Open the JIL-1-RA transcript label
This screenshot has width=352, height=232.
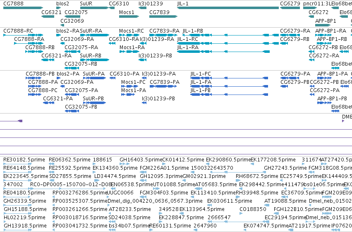coord(188,47)
